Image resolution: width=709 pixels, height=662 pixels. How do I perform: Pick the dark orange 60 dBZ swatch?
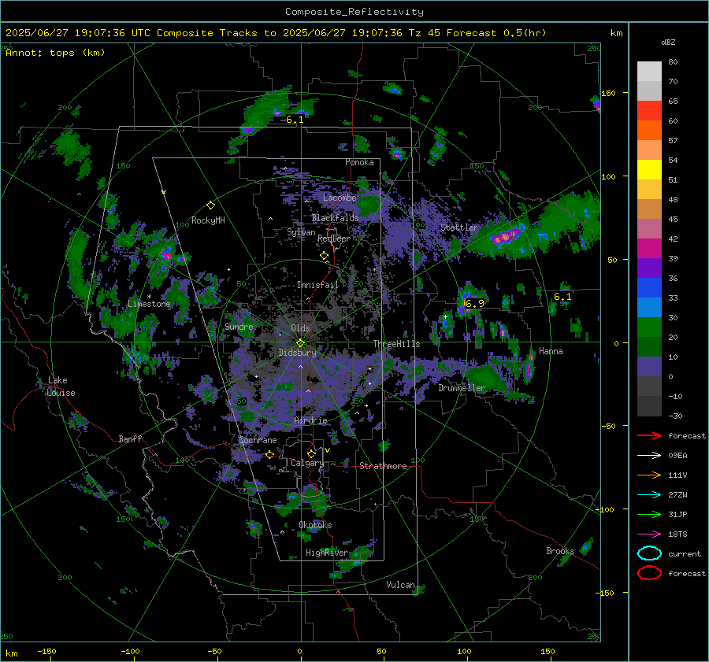649,130
